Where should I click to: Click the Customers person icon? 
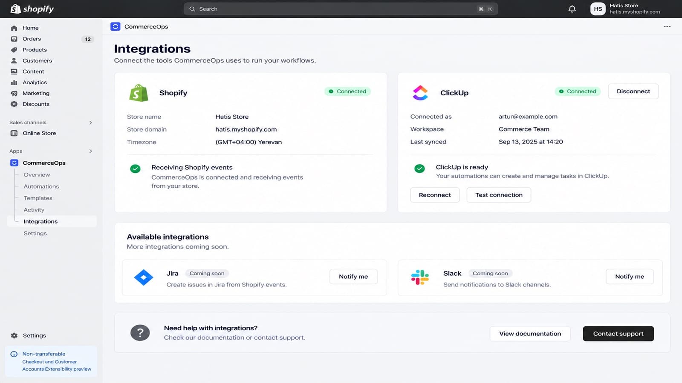coord(14,60)
